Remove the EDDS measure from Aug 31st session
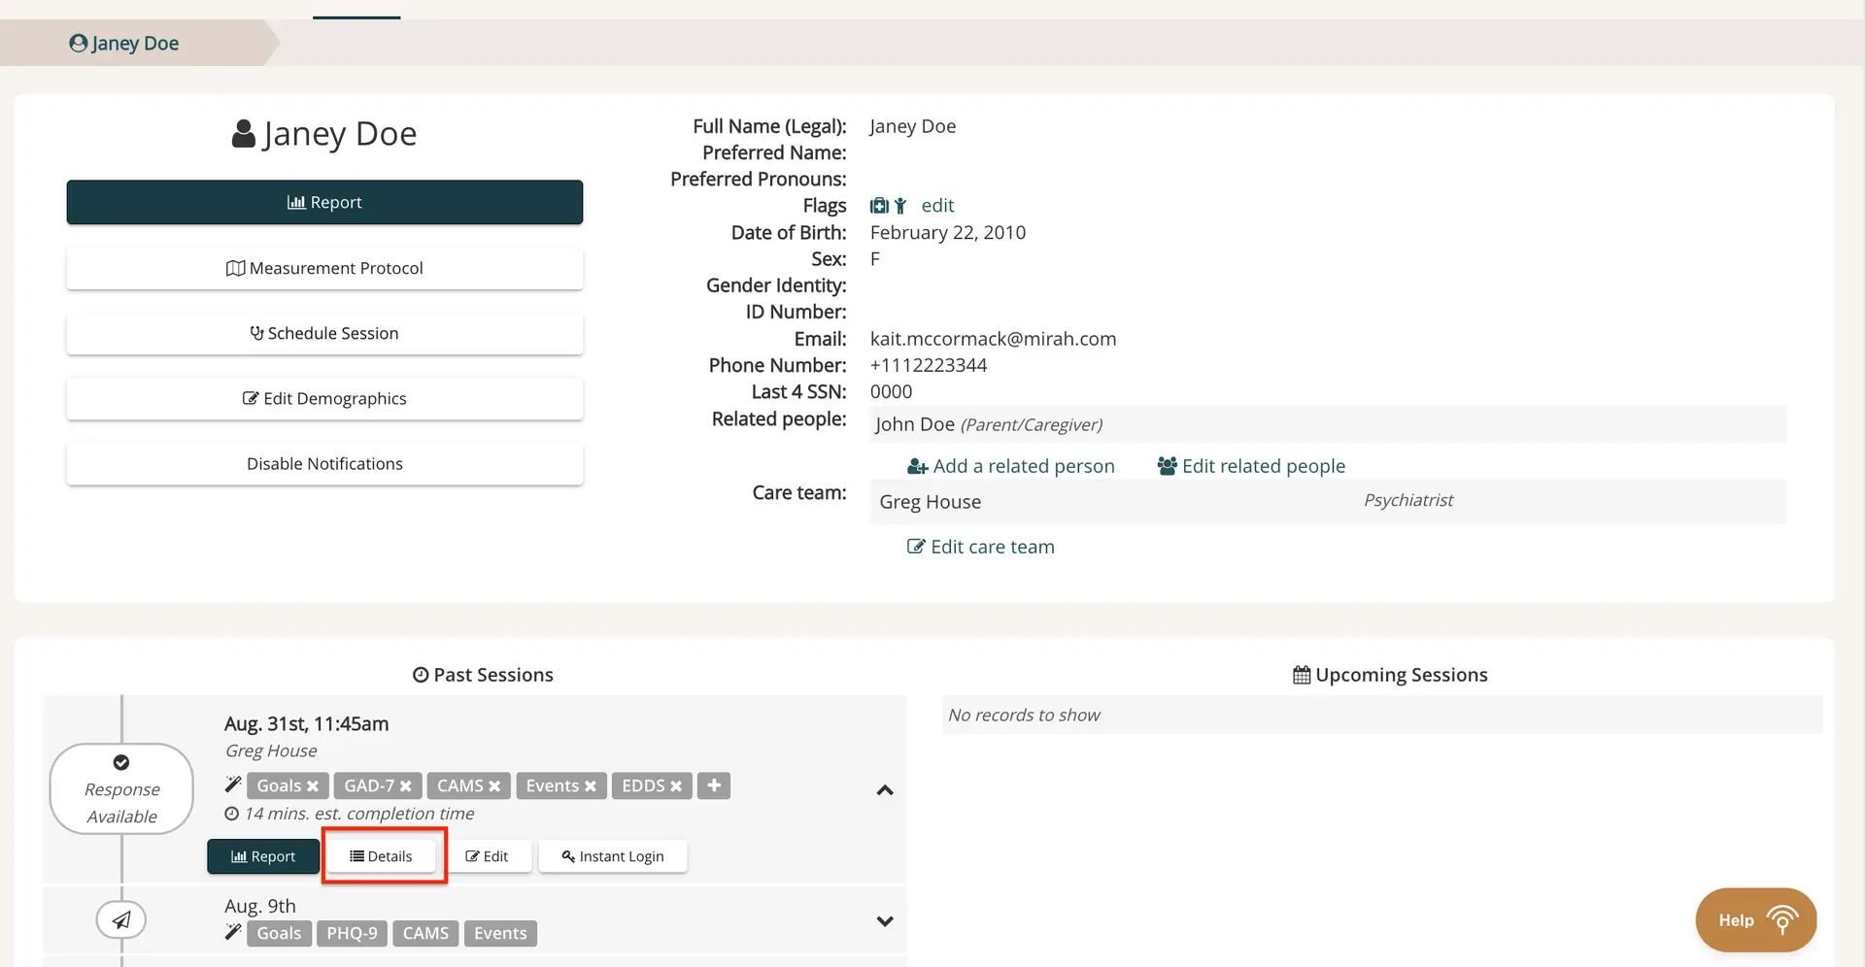 click(678, 785)
